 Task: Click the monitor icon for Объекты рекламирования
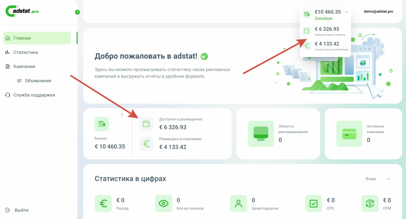(x=261, y=134)
